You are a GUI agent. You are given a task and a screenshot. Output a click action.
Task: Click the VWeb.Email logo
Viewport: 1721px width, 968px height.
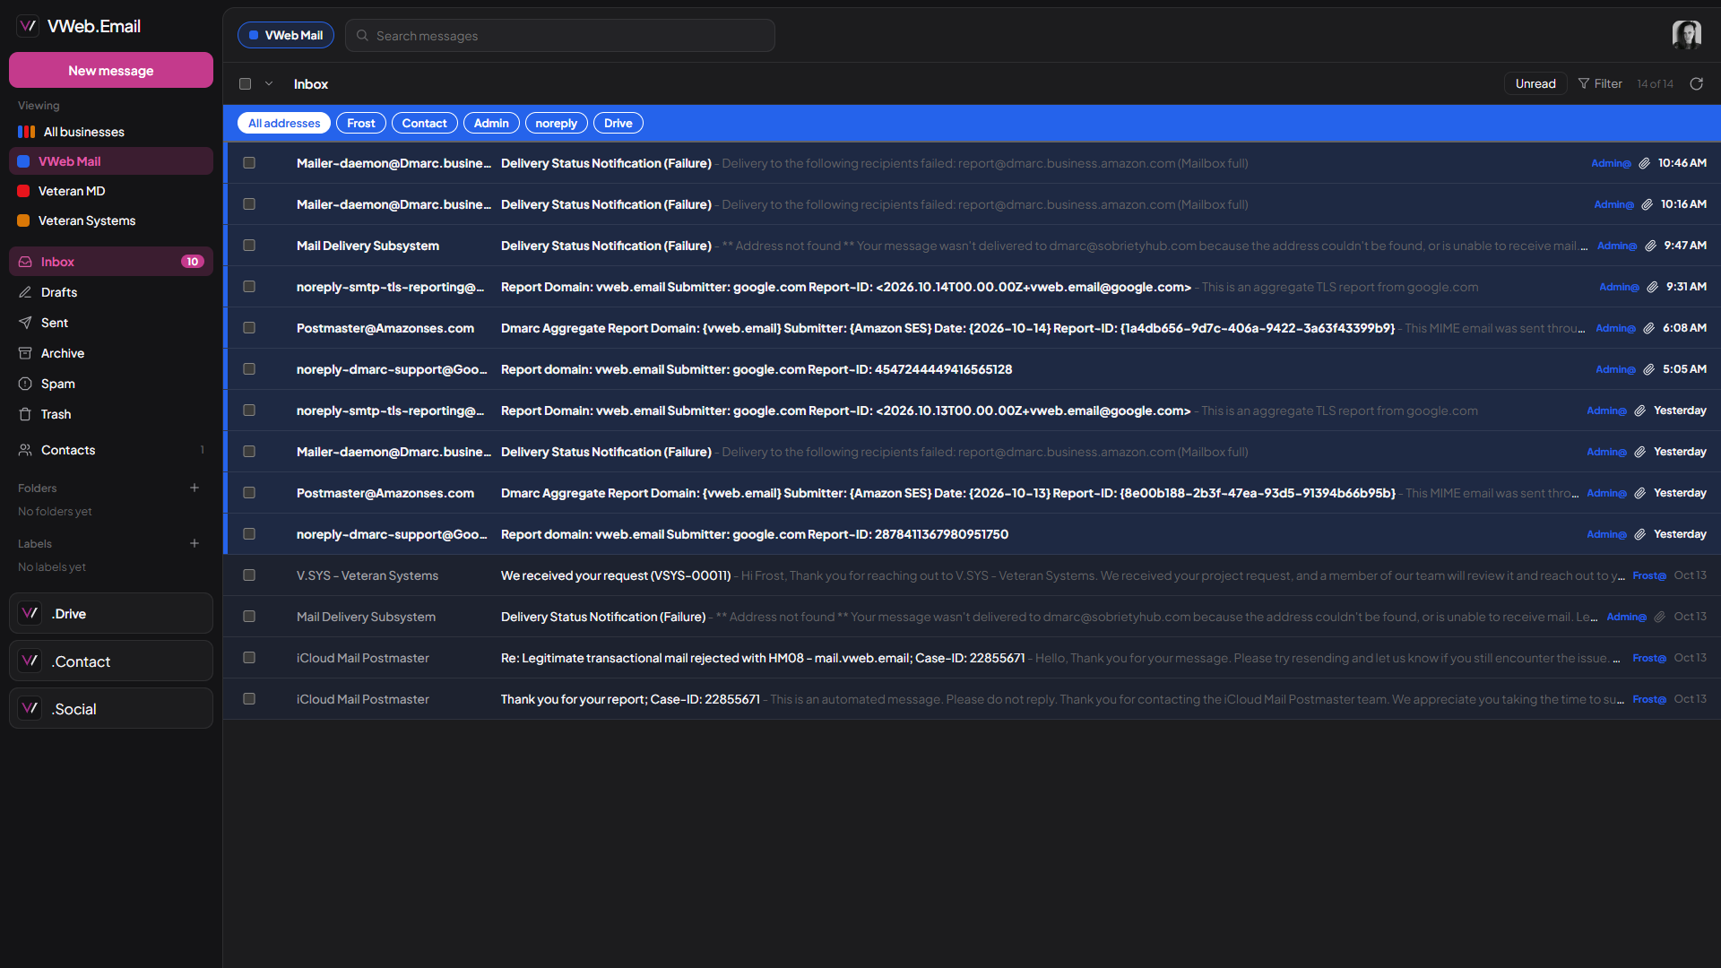79,26
